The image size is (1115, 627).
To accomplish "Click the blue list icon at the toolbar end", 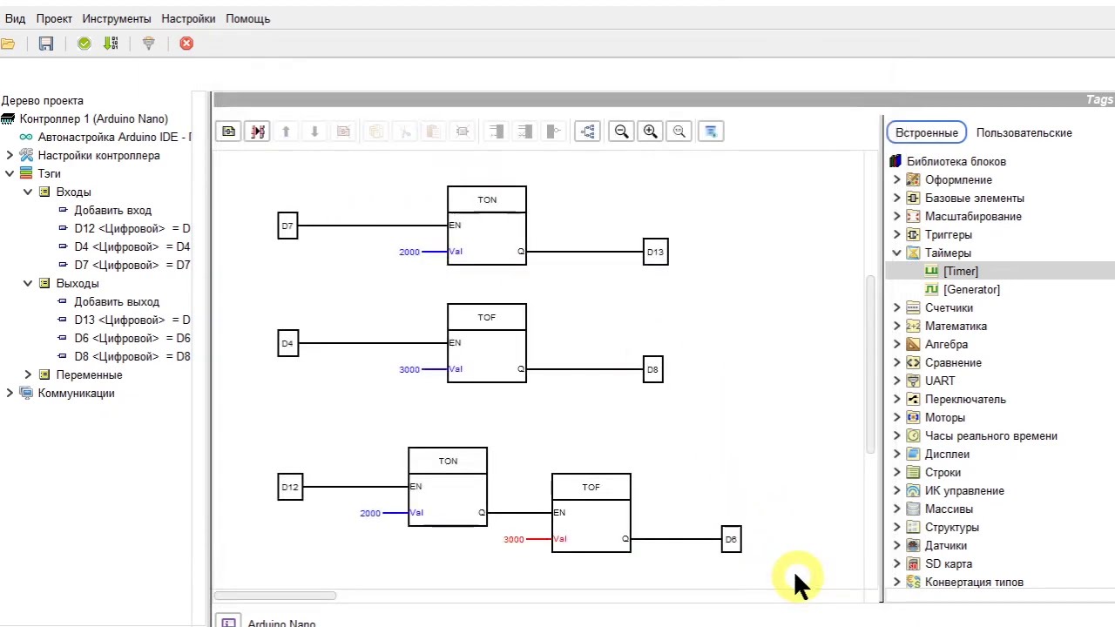I will click(x=711, y=131).
